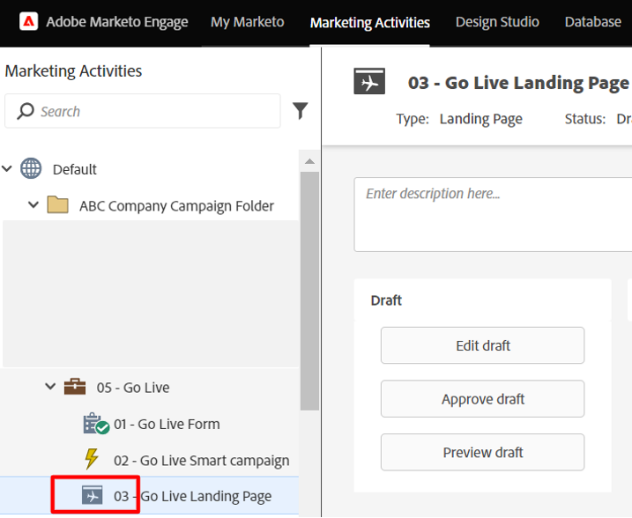Click the search magnifier icon

pyautogui.click(x=25, y=111)
